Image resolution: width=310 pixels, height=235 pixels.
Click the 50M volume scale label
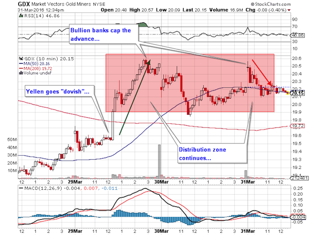click(12, 139)
